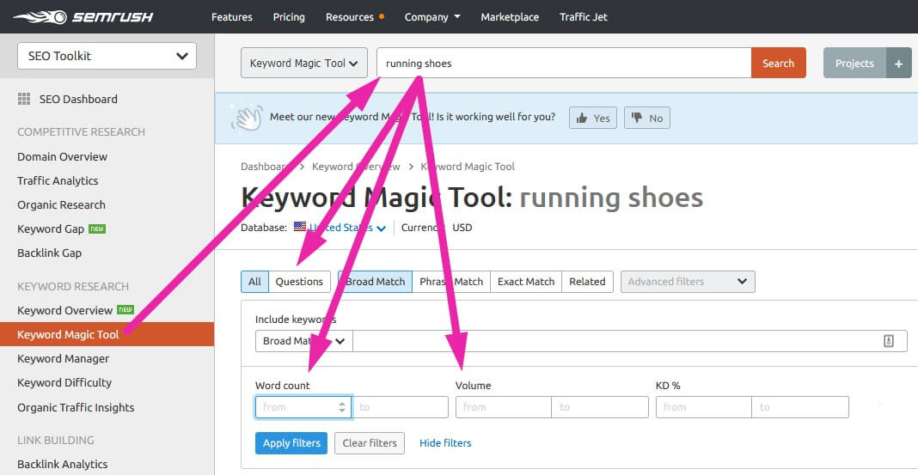This screenshot has width=918, height=475.
Task: Switch to Broad Match tab
Action: tap(376, 282)
